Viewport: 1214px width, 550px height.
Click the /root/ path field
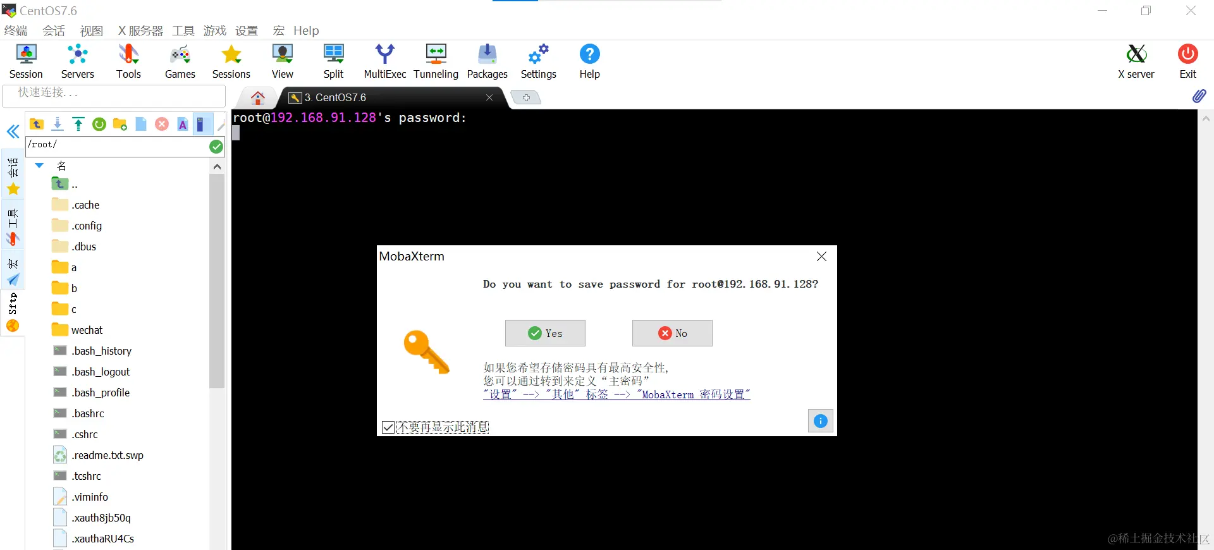click(x=117, y=146)
